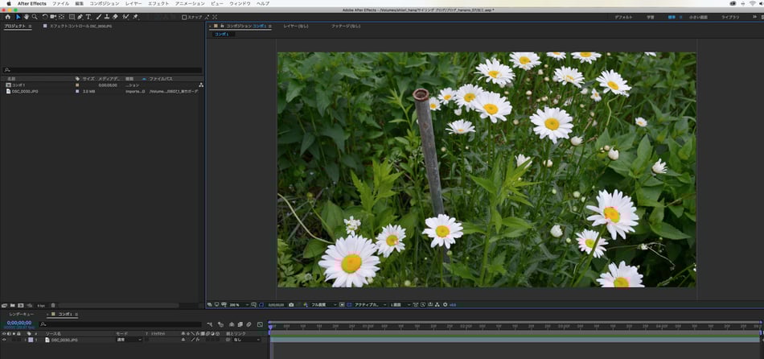Take a snapshot with the camera icon
The width and height of the screenshot is (764, 359).
[291, 305]
